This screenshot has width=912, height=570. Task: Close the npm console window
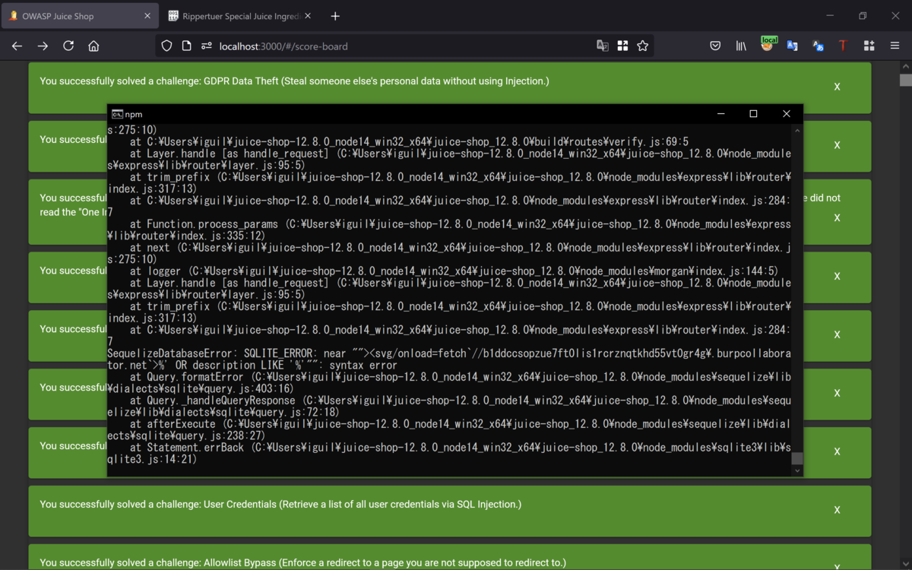pyautogui.click(x=787, y=114)
